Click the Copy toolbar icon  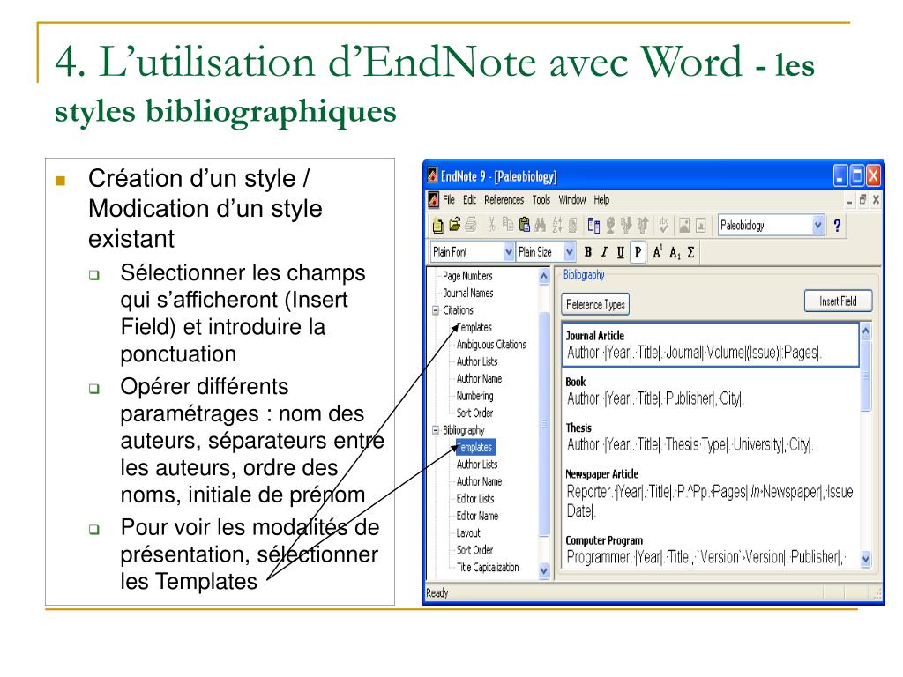coord(507,225)
